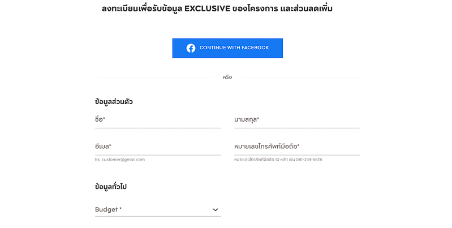The width and height of the screenshot is (452, 228).
Task: Click the Facebook logo icon
Action: pyautogui.click(x=191, y=48)
